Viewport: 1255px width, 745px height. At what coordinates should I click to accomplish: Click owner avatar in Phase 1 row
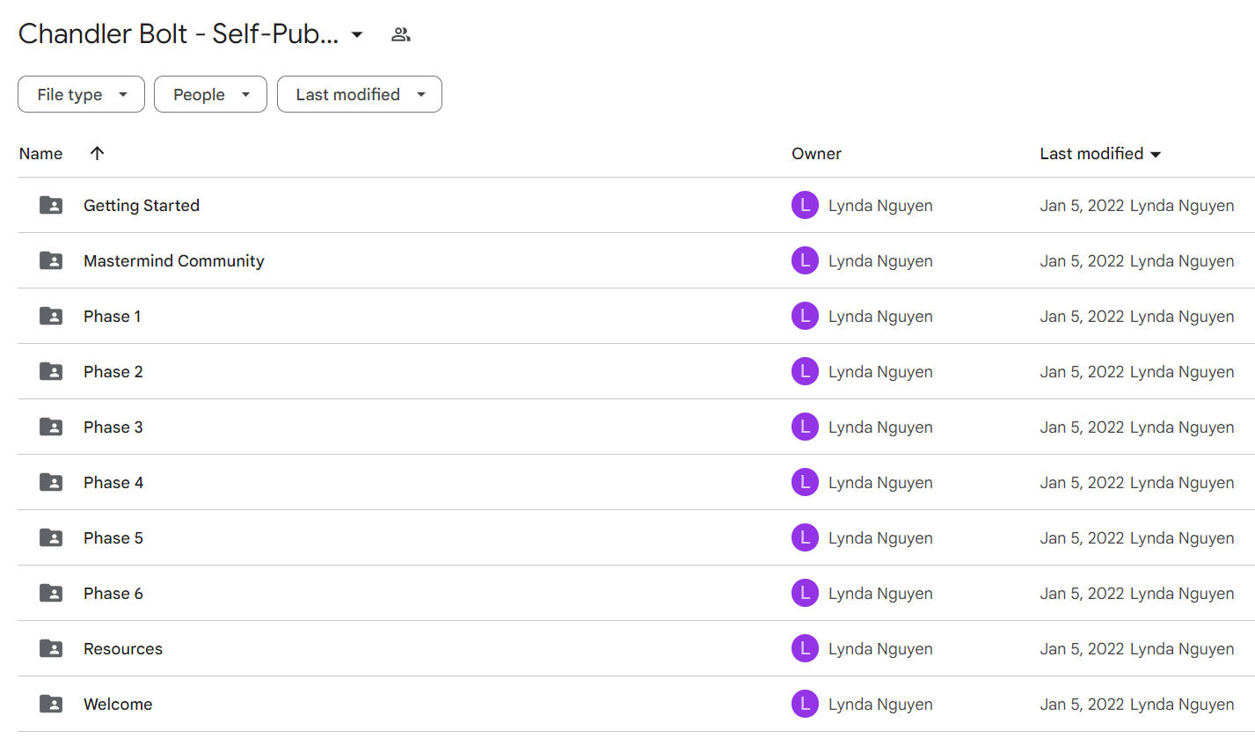[x=805, y=316]
